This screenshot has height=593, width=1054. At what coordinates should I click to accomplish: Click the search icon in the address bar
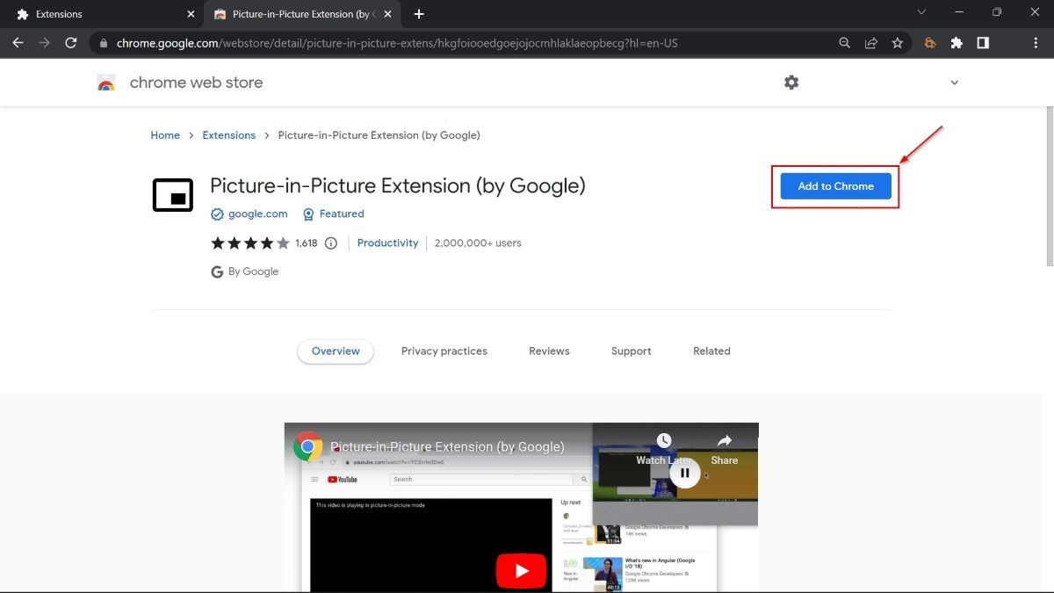coord(843,42)
